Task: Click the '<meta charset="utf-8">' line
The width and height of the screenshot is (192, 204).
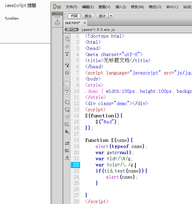Action: [114, 54]
